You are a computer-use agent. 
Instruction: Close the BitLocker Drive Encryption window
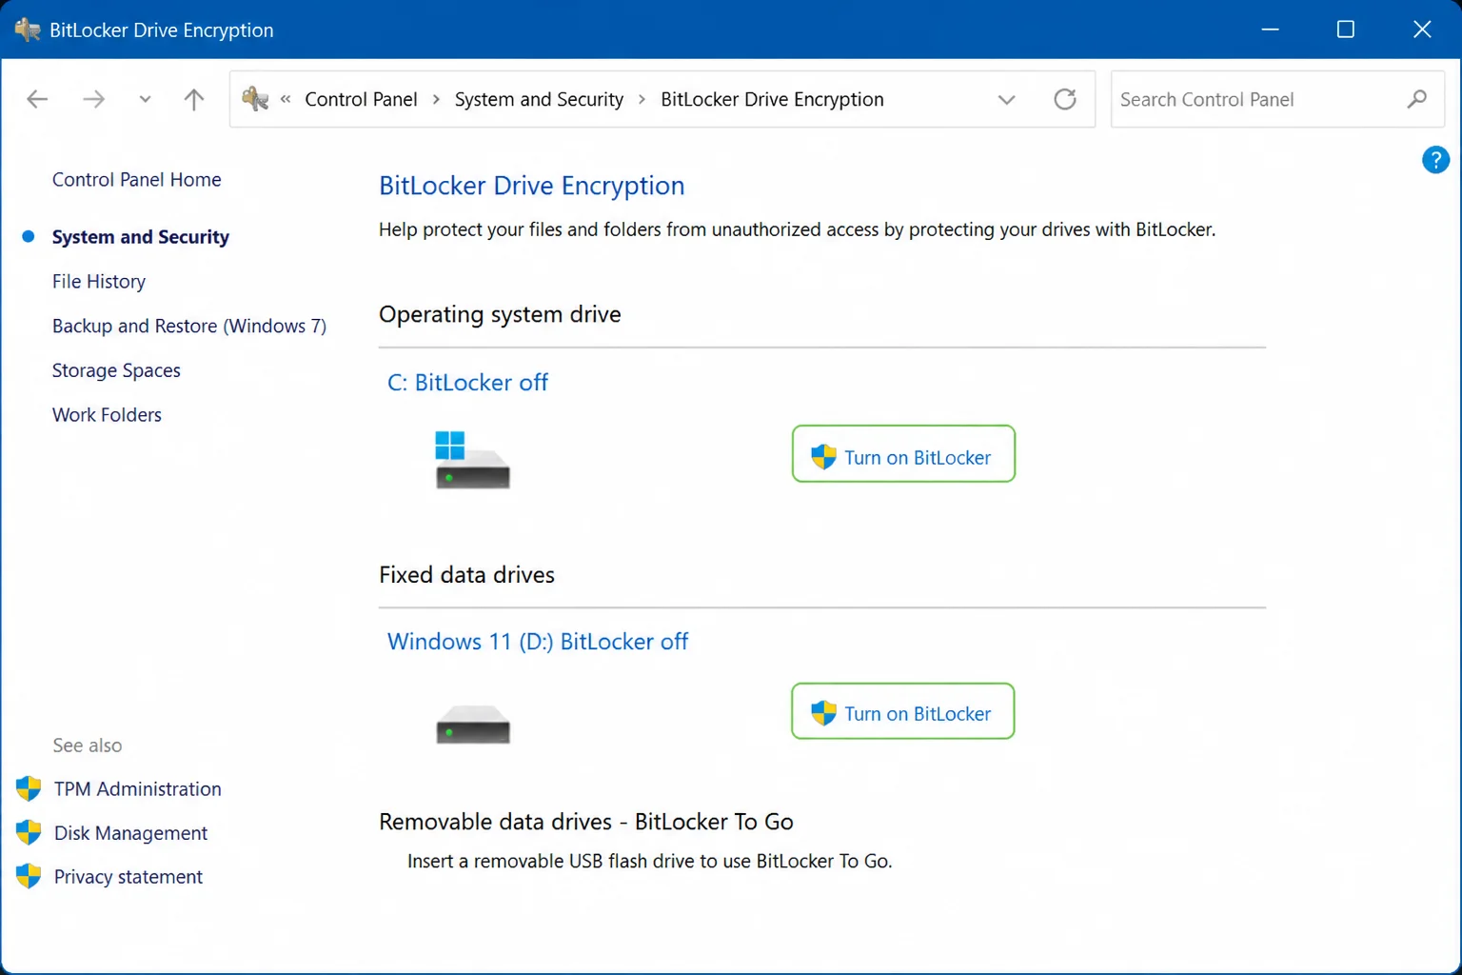[1422, 30]
